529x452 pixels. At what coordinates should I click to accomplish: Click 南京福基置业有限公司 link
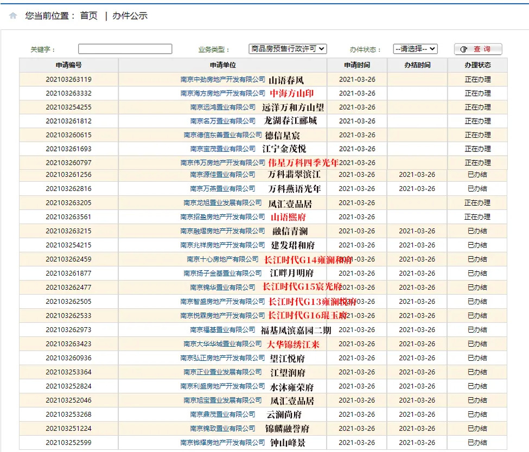[x=222, y=330]
